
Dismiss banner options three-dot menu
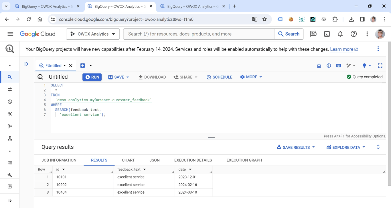click(x=378, y=49)
